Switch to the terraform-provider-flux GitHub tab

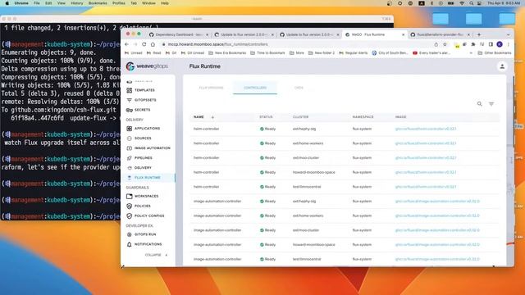[440, 34]
